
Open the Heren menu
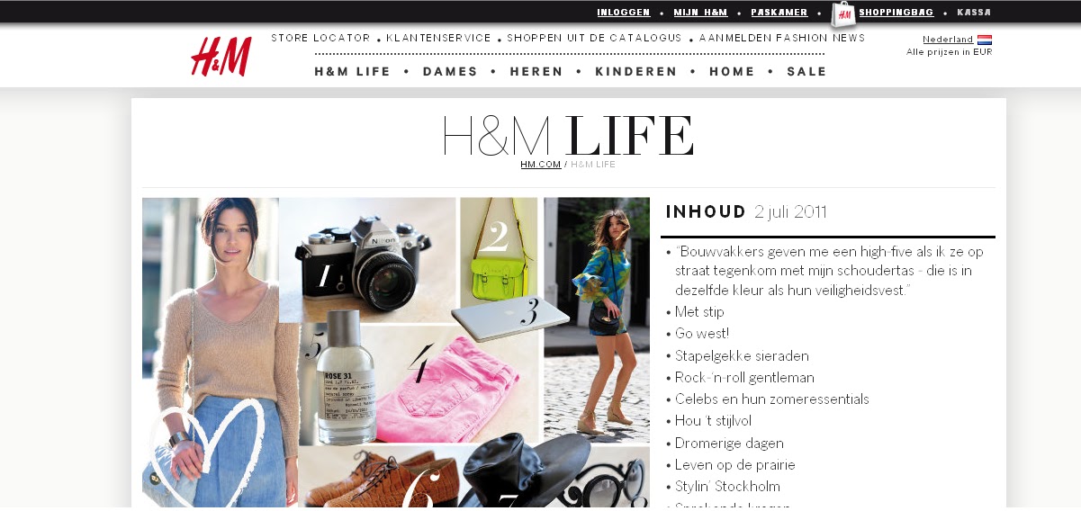536,72
